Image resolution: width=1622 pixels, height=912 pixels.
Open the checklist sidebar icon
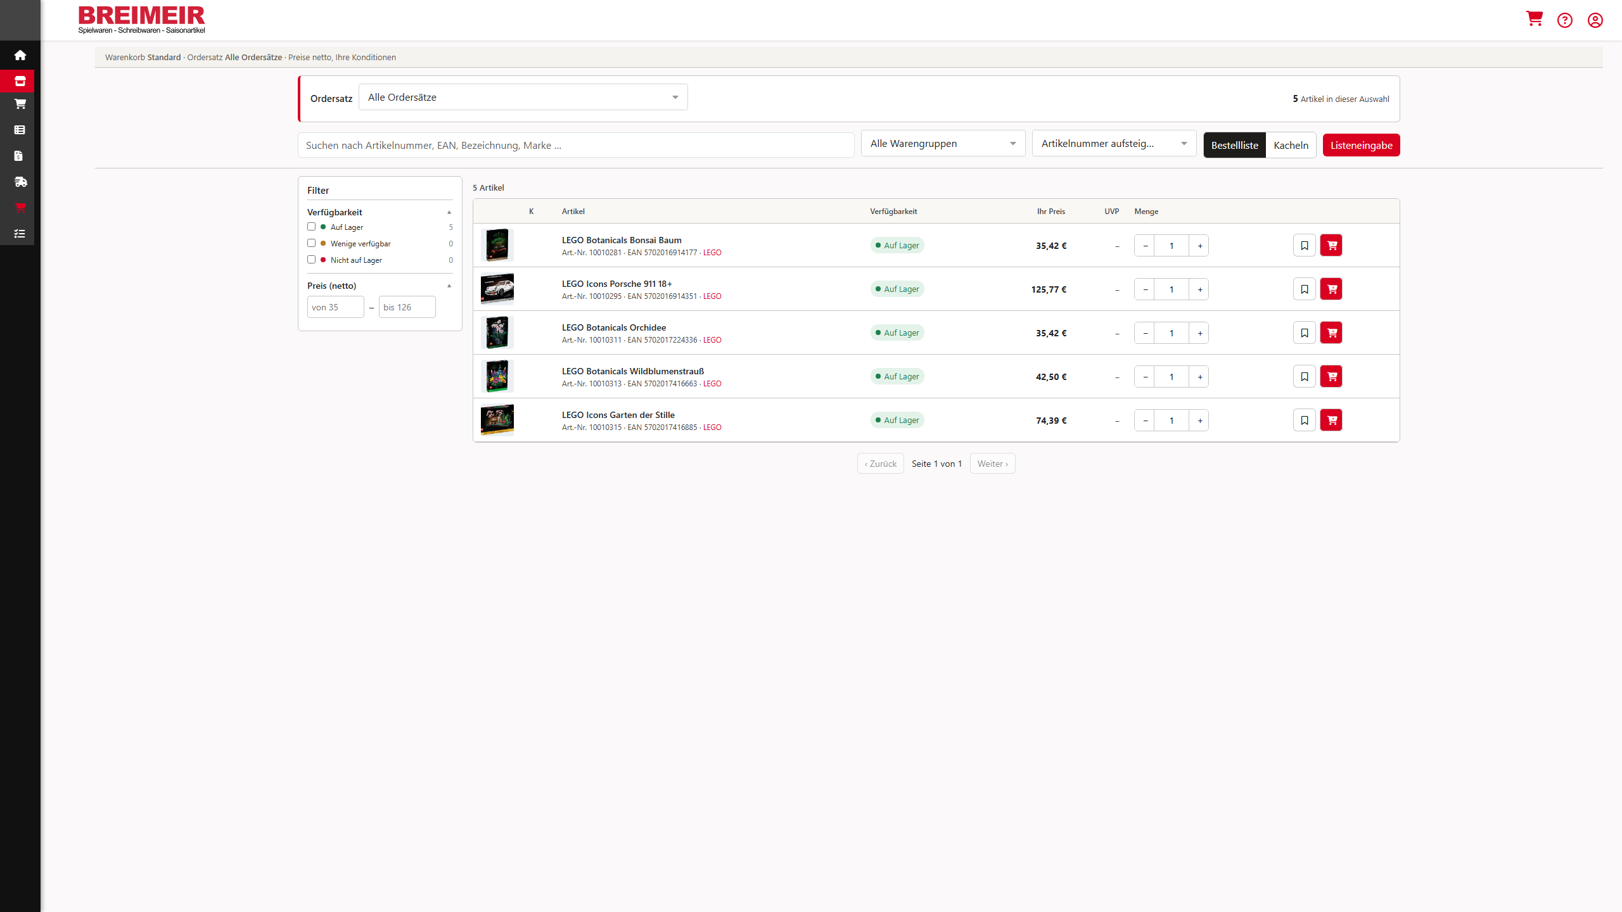point(20,234)
